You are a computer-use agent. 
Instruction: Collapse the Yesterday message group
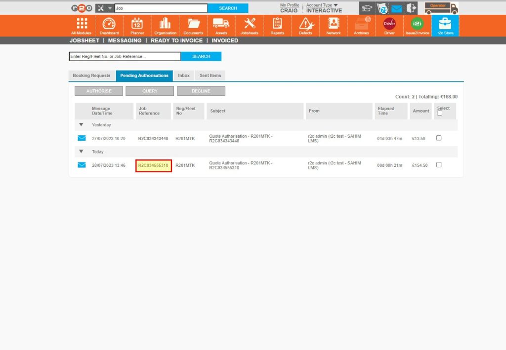(81, 124)
